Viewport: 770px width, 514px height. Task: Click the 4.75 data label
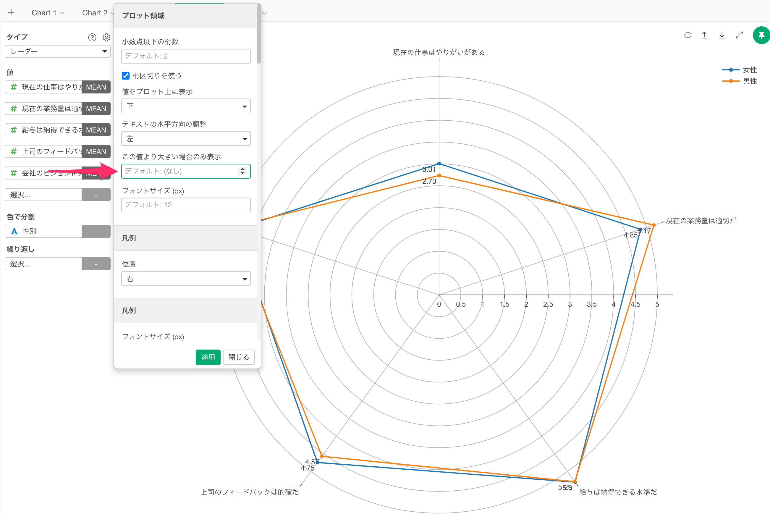click(307, 468)
